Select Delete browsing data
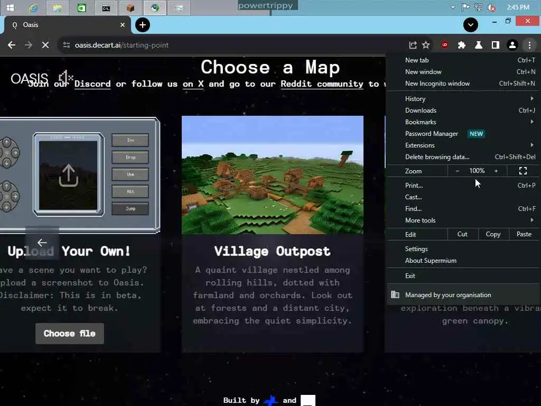 [464, 156]
